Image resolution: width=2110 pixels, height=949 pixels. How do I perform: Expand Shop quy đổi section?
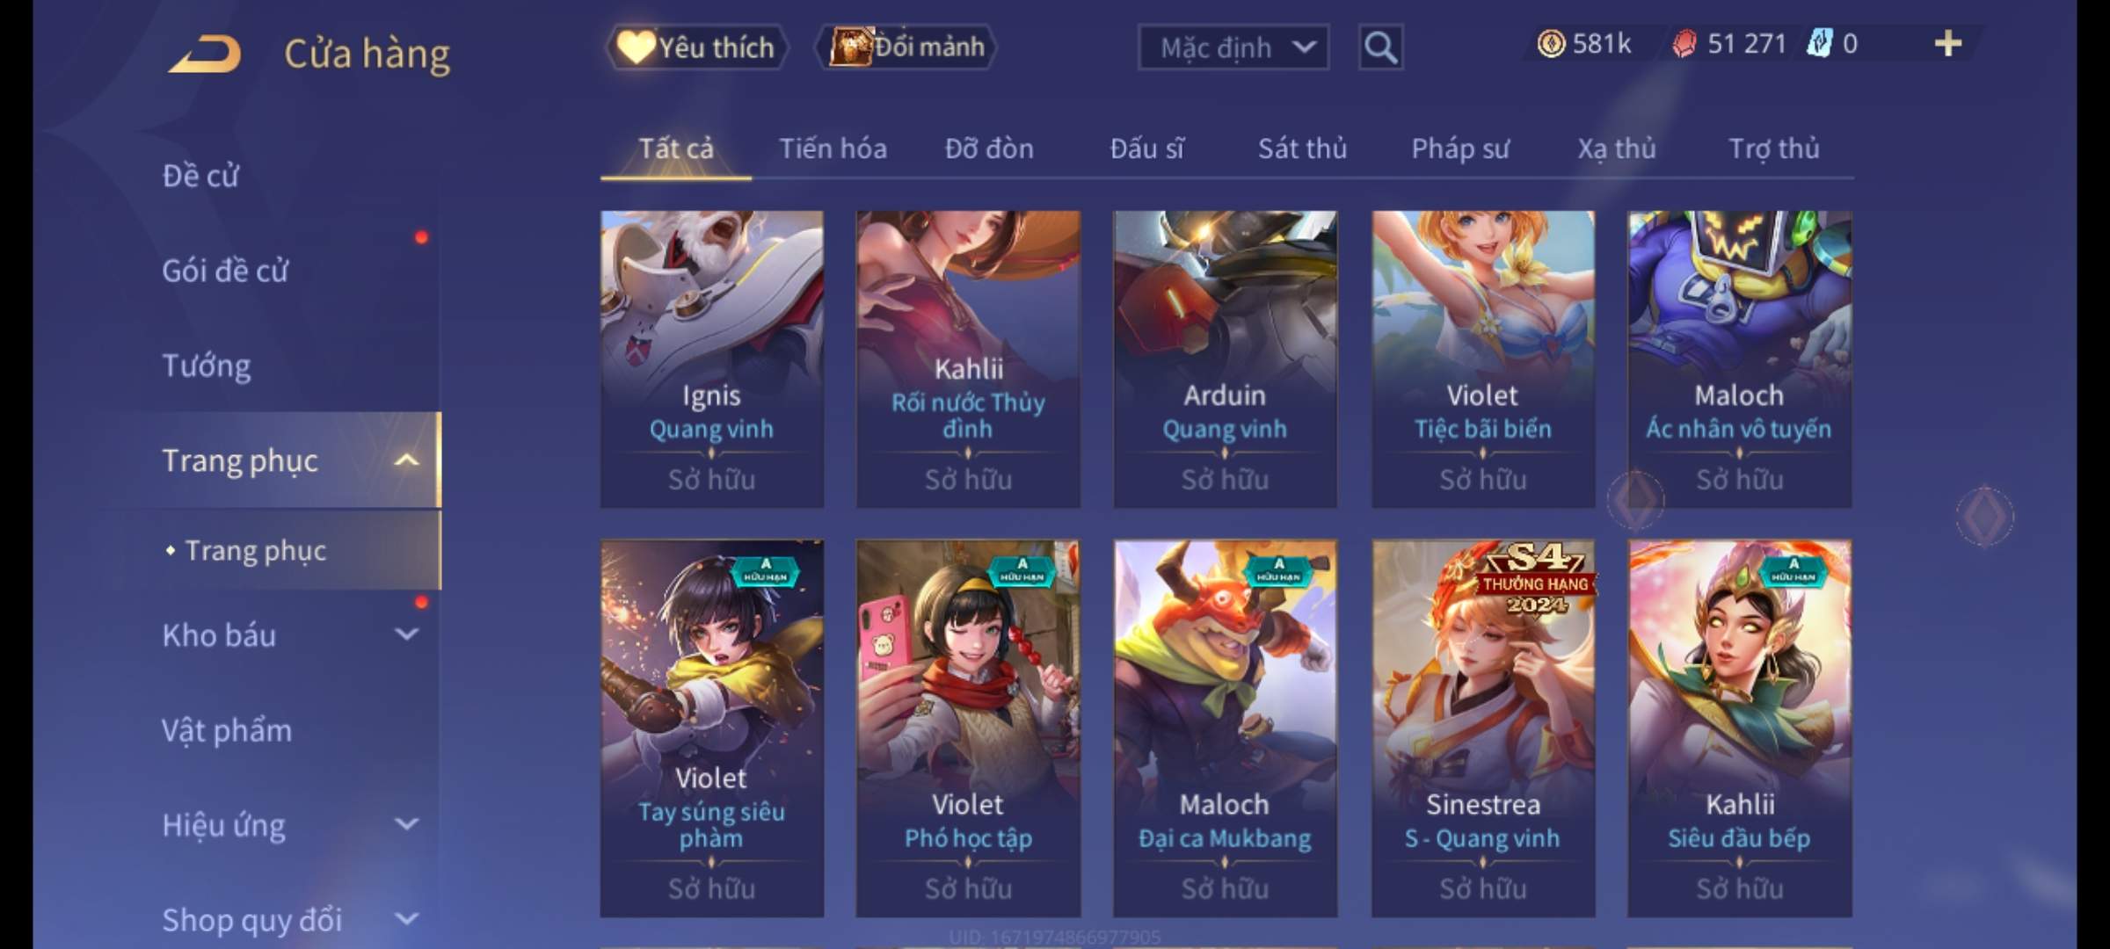click(406, 919)
